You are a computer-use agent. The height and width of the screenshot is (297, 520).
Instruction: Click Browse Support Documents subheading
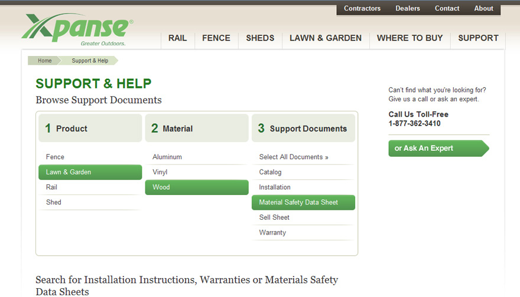99,100
